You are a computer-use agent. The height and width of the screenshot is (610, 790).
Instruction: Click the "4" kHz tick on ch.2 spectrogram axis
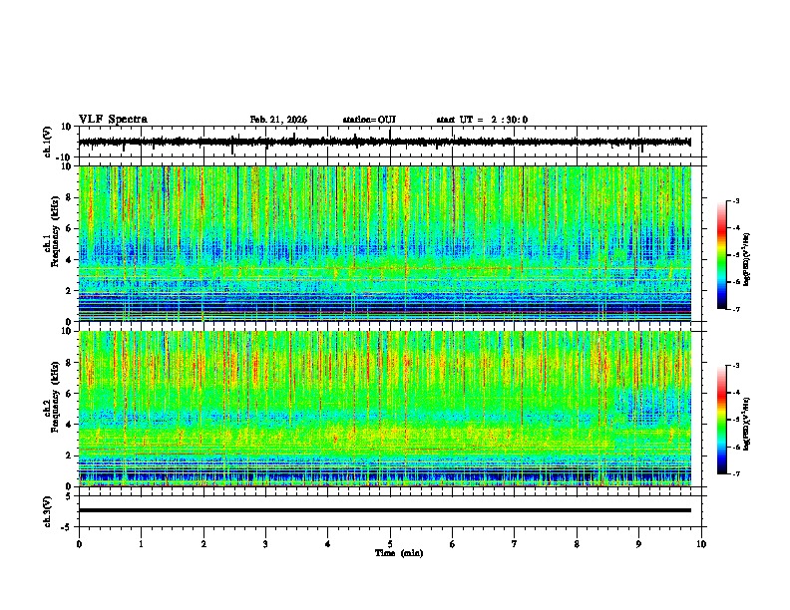pos(70,425)
